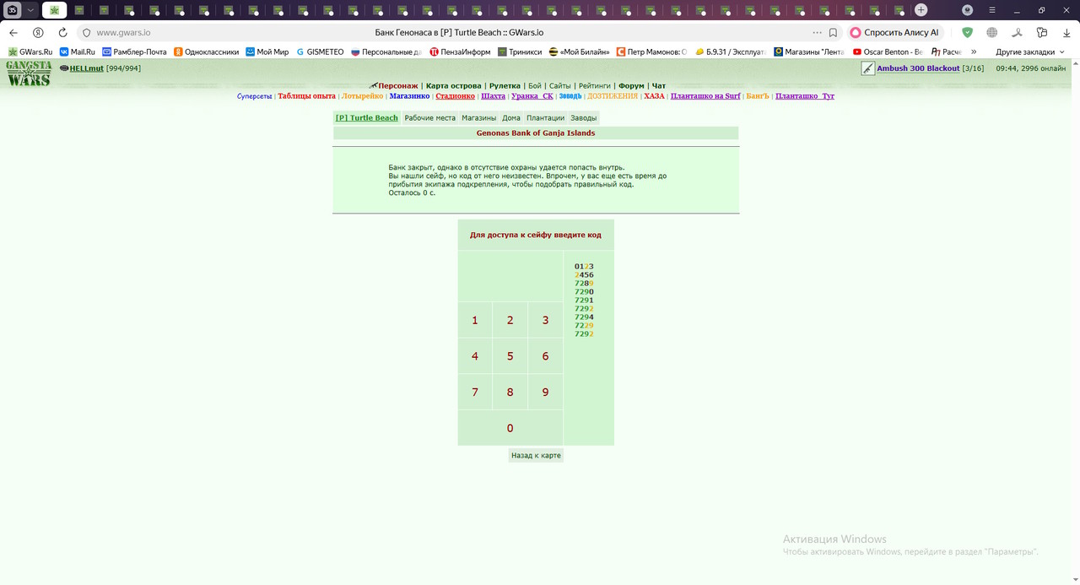
Task: Click the browser back arrow
Action: (x=13, y=32)
